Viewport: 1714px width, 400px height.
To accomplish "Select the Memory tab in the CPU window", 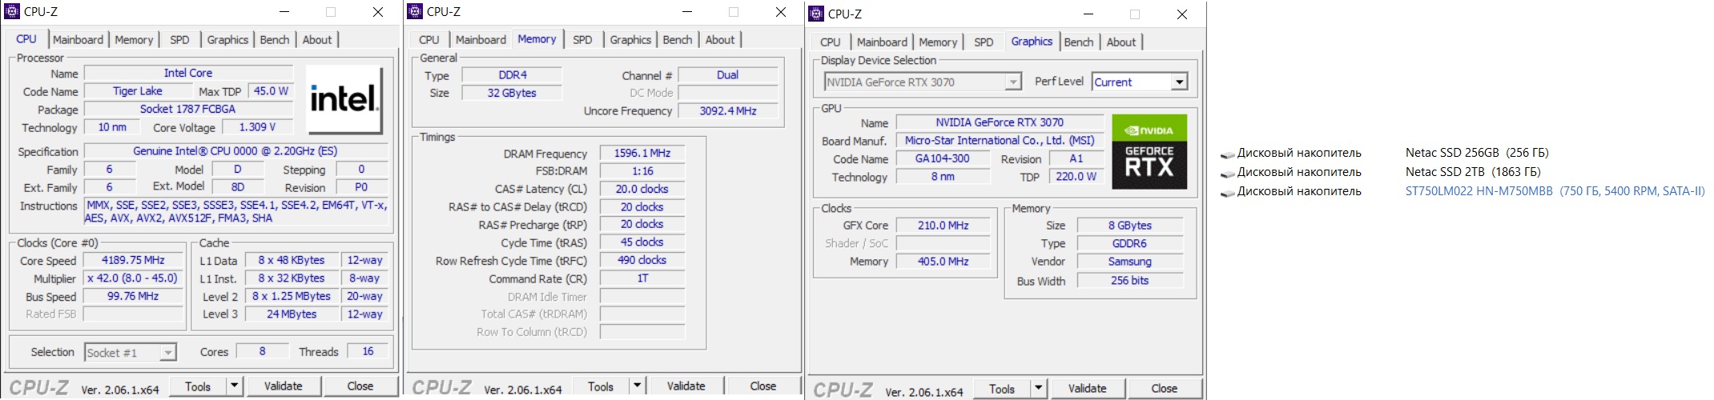I will pyautogui.click(x=134, y=39).
